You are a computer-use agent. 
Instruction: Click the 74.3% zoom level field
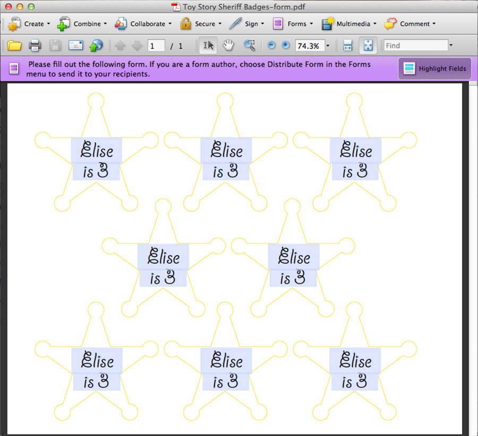coord(310,46)
